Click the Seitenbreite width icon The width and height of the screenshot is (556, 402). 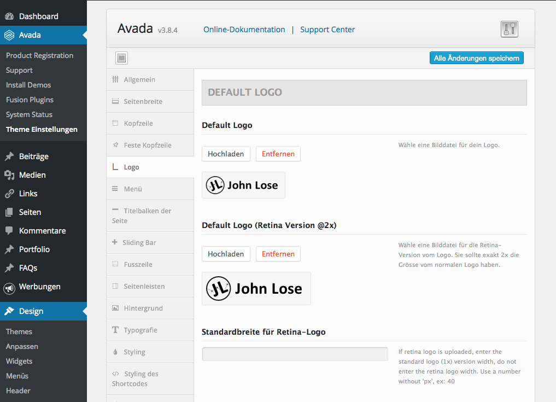[115, 102]
